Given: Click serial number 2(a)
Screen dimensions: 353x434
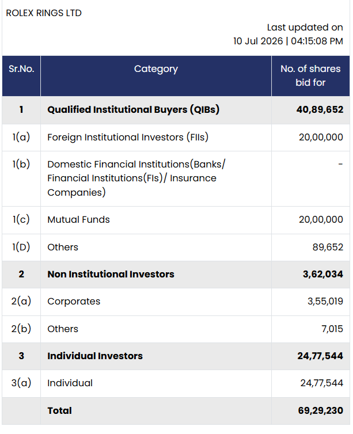Looking at the screenshot, I should (21, 301).
